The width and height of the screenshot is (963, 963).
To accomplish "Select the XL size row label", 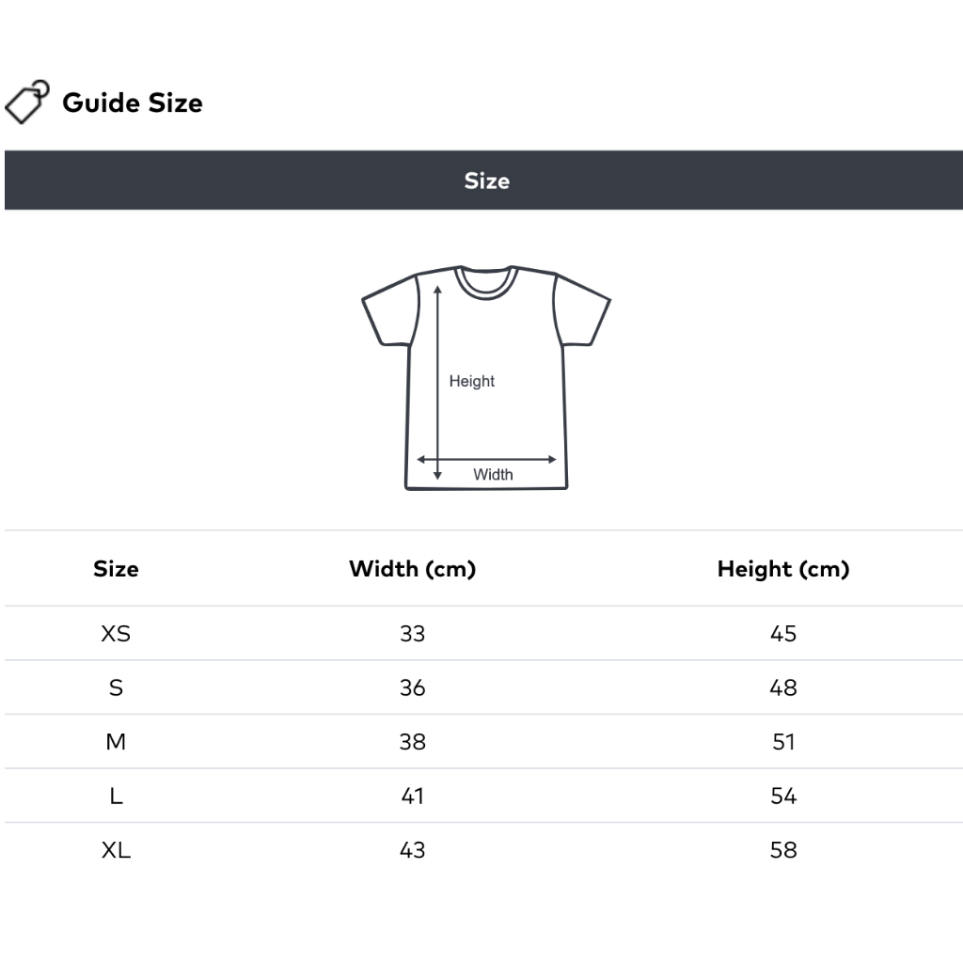I will (x=116, y=850).
